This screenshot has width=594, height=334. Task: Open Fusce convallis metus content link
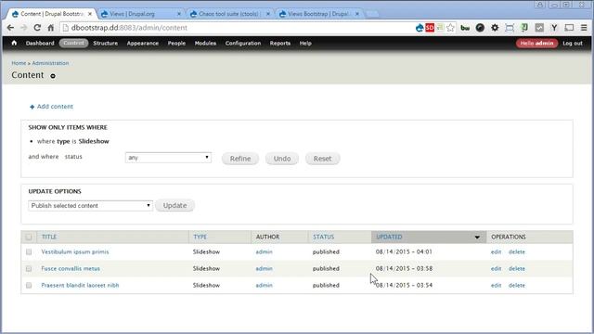pos(71,268)
